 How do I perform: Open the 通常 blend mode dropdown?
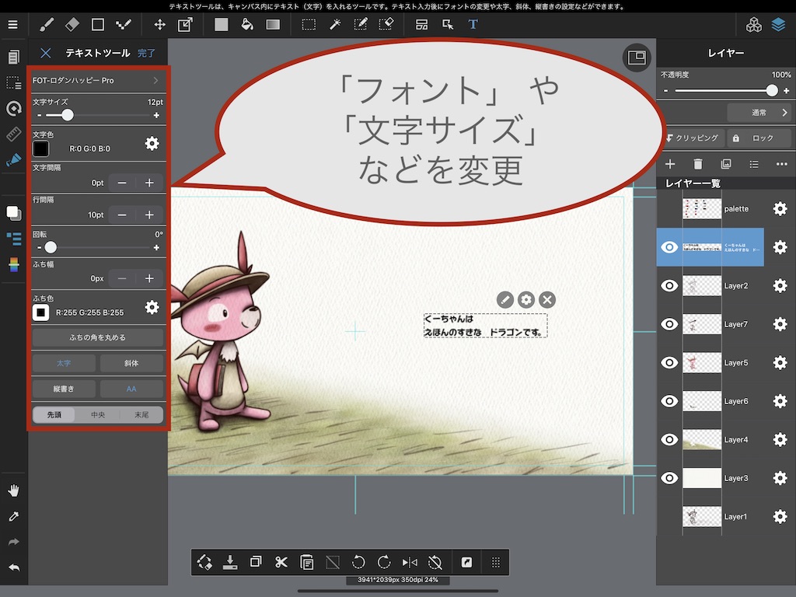[x=759, y=113]
